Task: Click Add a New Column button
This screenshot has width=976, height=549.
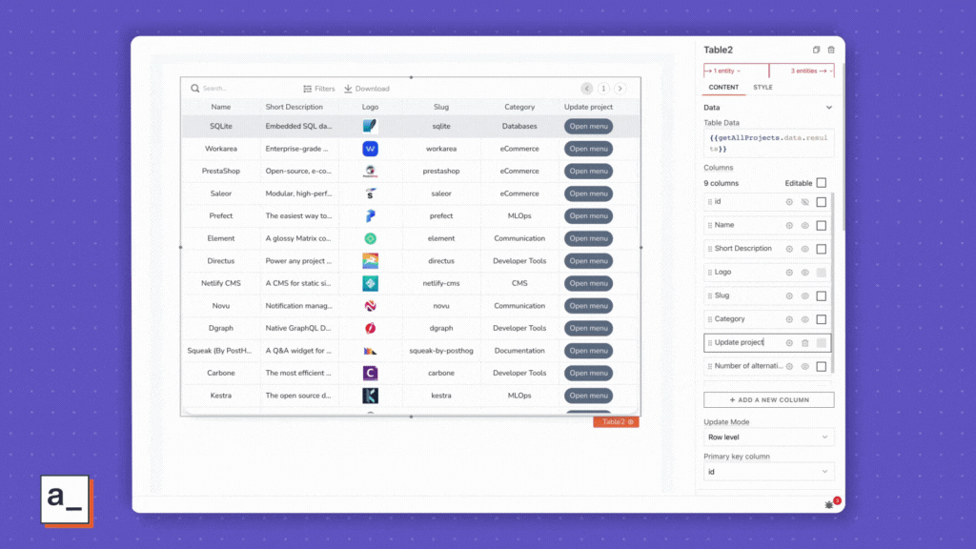Action: 768,399
